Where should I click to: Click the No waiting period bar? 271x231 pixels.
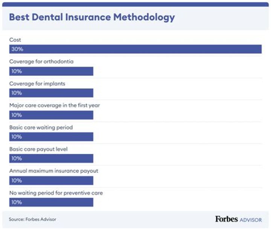(51, 202)
